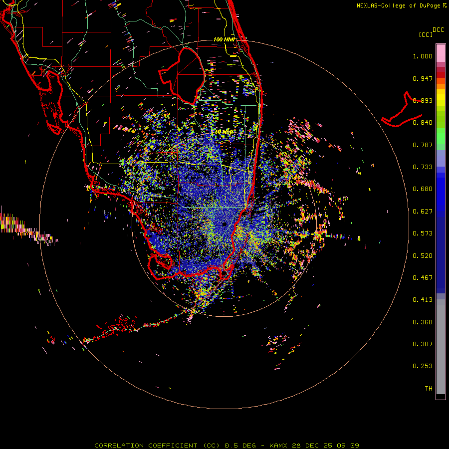
Task: Select the 0.520 legend value
Action: pos(423,256)
